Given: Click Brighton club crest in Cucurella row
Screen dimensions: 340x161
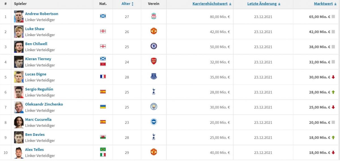Looking at the screenshot, I should [x=154, y=122].
